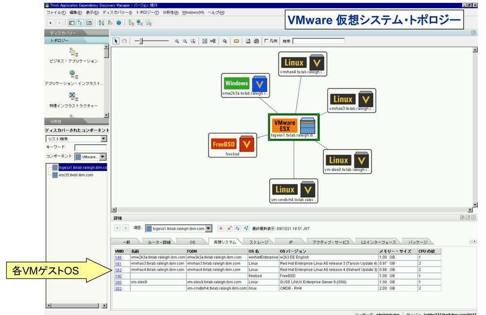Collapse the トポロジー panel header
The height and width of the screenshot is (315, 486).
tap(76, 40)
